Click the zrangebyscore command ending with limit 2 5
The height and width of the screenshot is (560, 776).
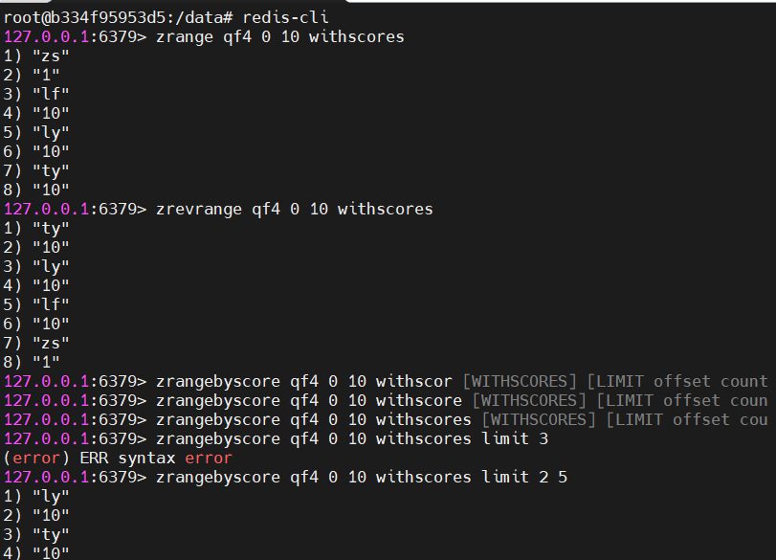click(362, 478)
